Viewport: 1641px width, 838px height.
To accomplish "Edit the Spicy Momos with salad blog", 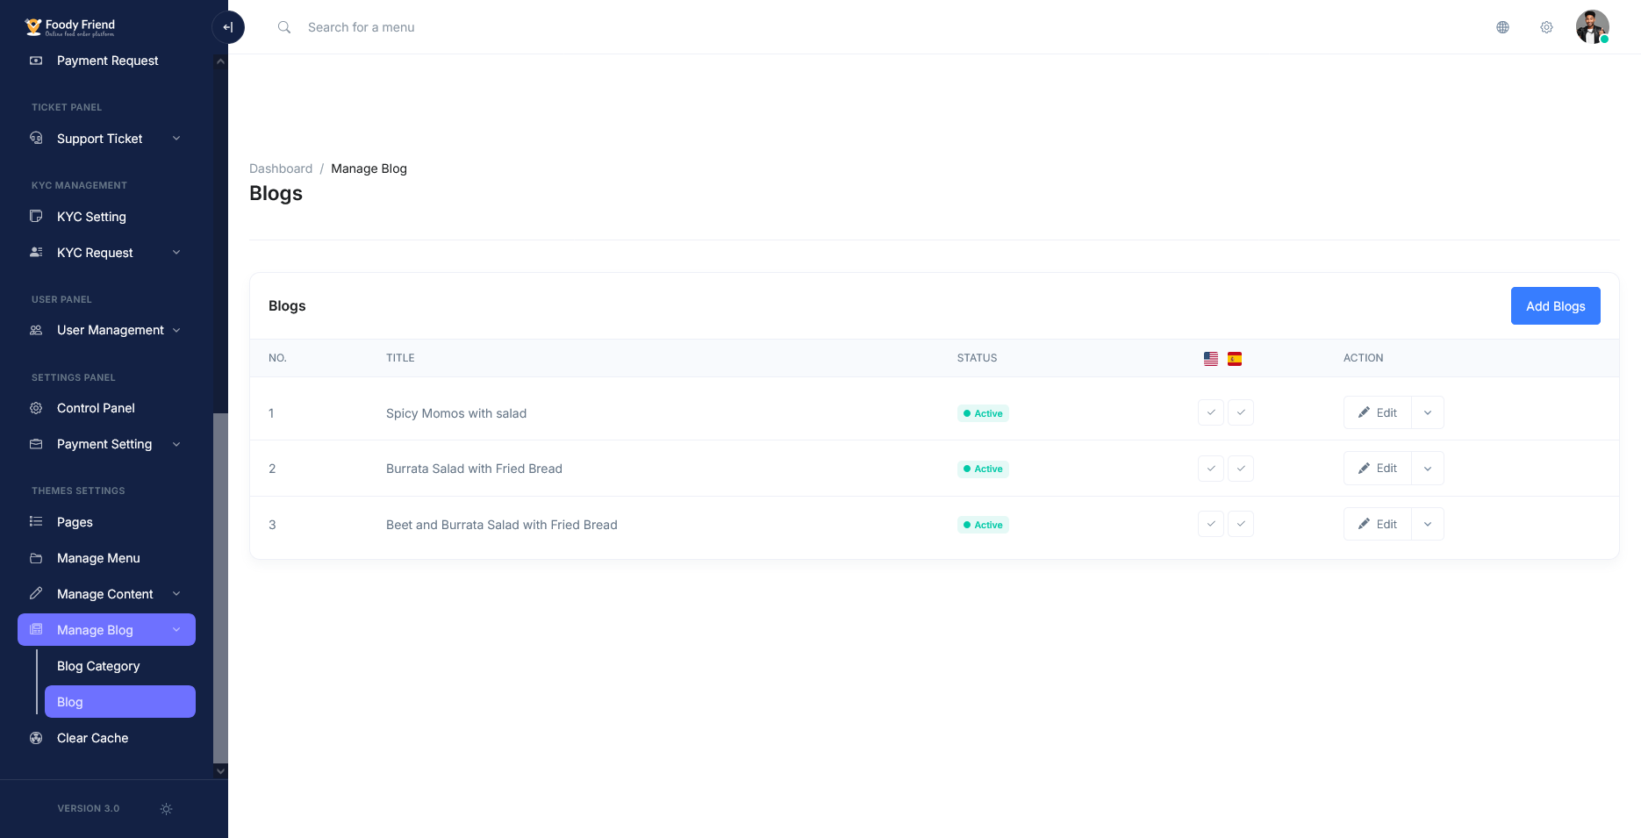I will coord(1378,412).
